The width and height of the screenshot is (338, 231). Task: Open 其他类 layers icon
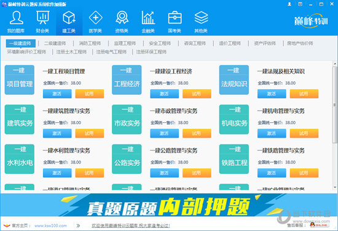pyautogui.click(x=201, y=22)
